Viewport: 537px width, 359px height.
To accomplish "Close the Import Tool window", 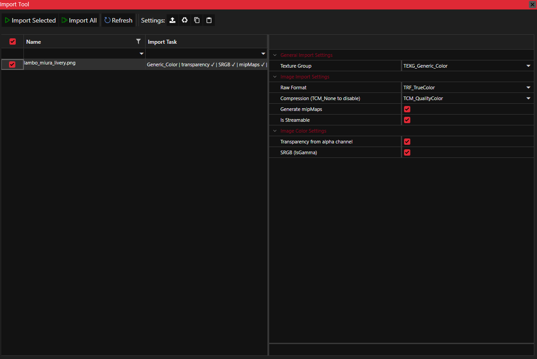I will [532, 4].
